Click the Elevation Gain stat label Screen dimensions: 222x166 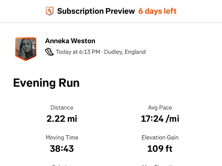click(160, 138)
